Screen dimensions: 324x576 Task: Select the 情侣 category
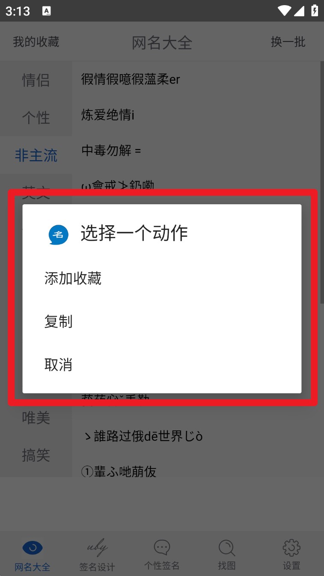(36, 80)
